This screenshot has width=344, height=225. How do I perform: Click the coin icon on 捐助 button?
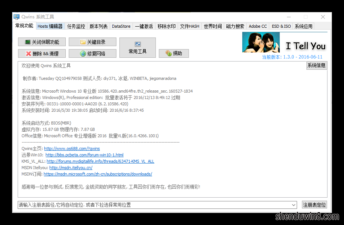[x=169, y=53]
